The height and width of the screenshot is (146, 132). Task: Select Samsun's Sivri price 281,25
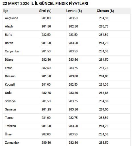[x=46, y=109]
